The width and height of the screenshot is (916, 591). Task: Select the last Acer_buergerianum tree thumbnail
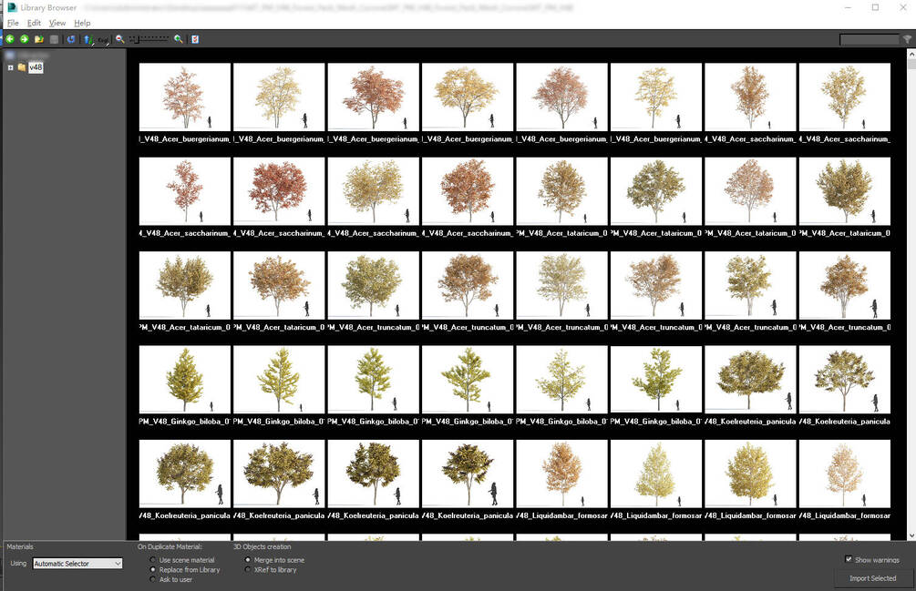pos(656,97)
